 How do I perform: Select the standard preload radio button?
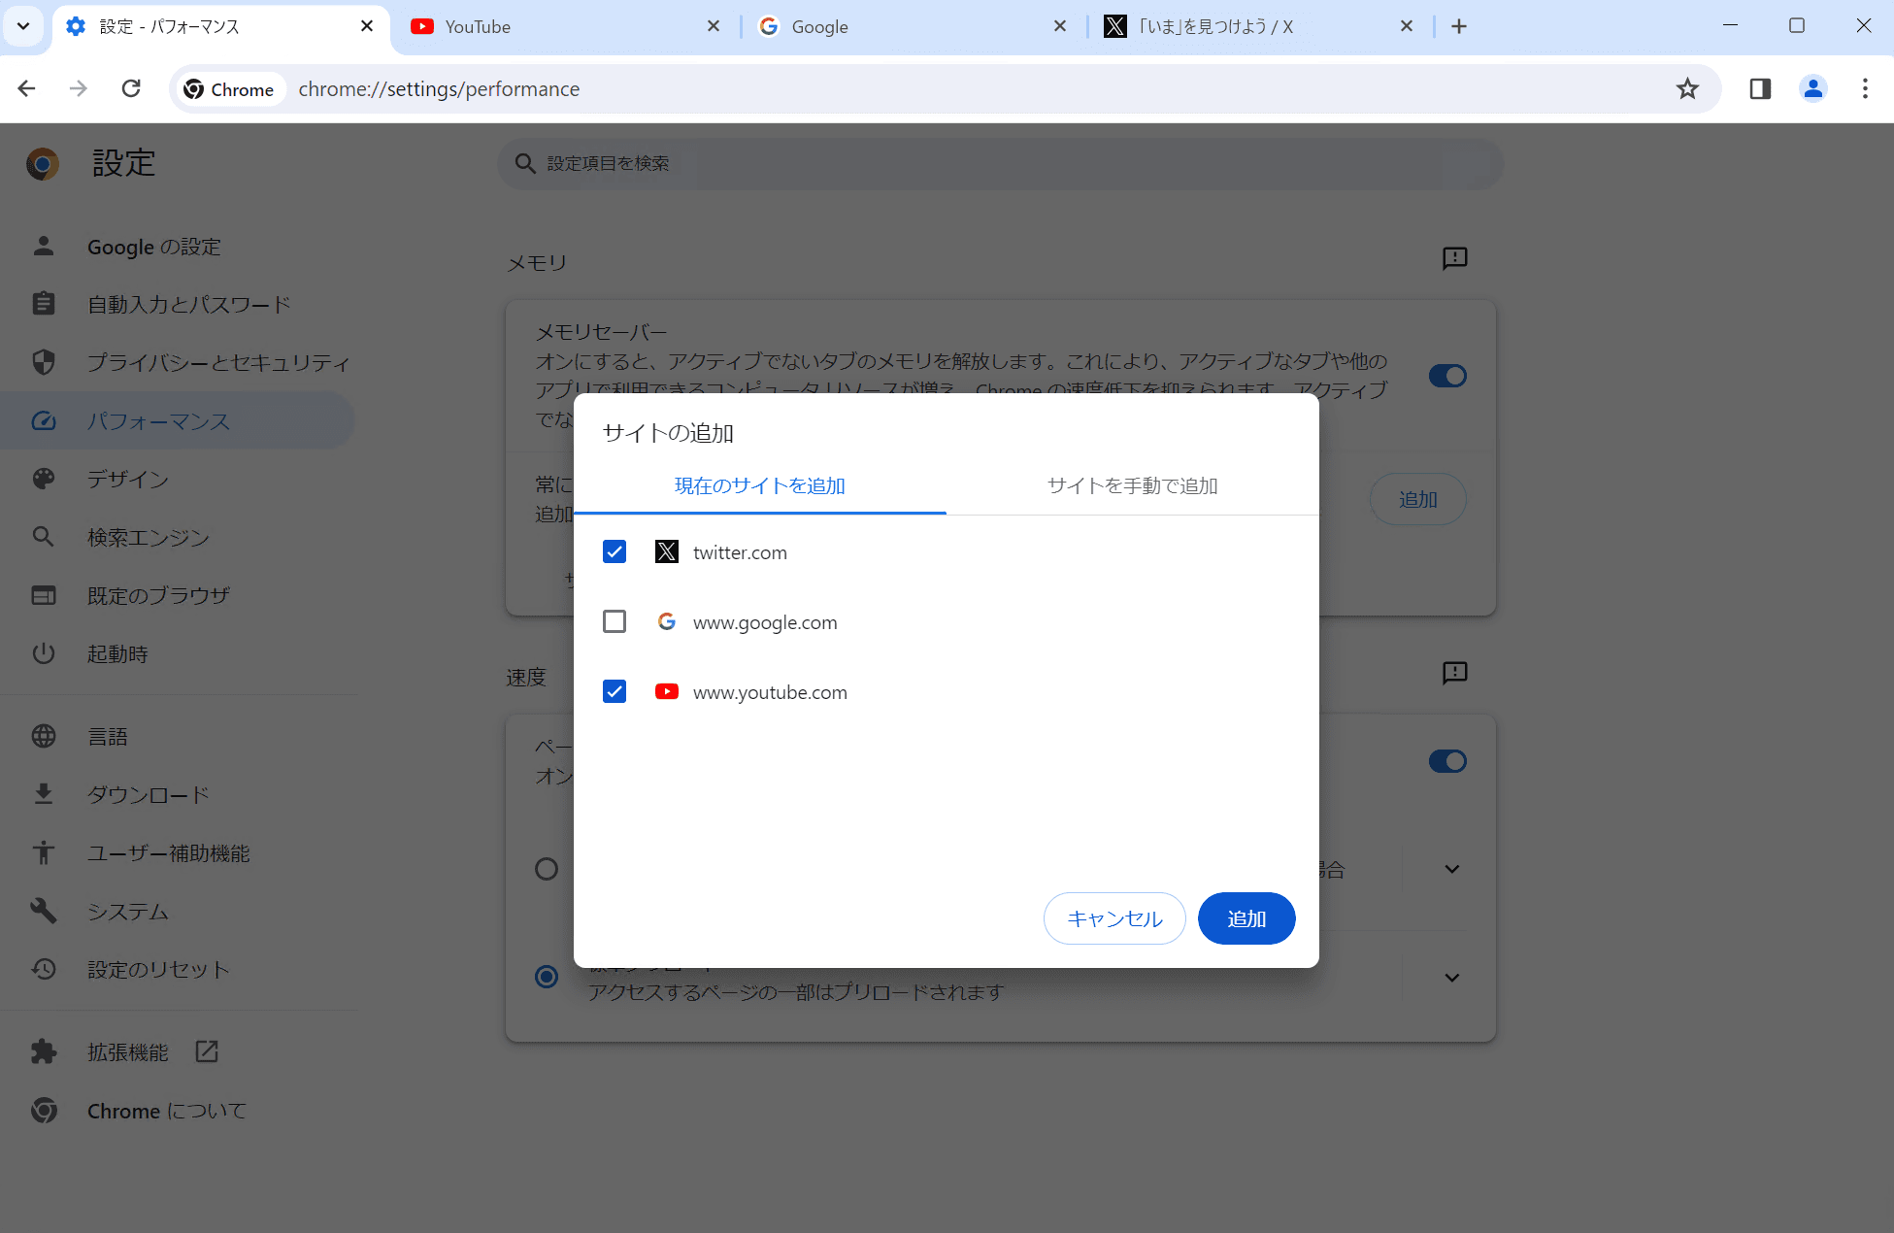(547, 977)
